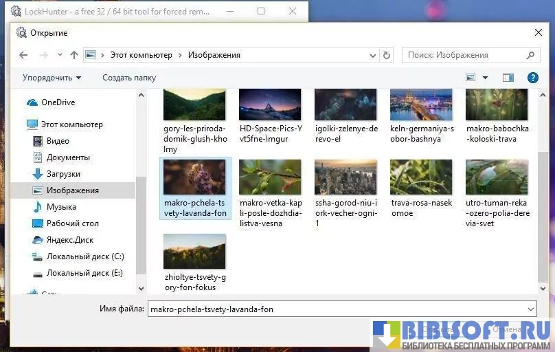
Task: Open the help question mark icon
Action: pyautogui.click(x=532, y=78)
